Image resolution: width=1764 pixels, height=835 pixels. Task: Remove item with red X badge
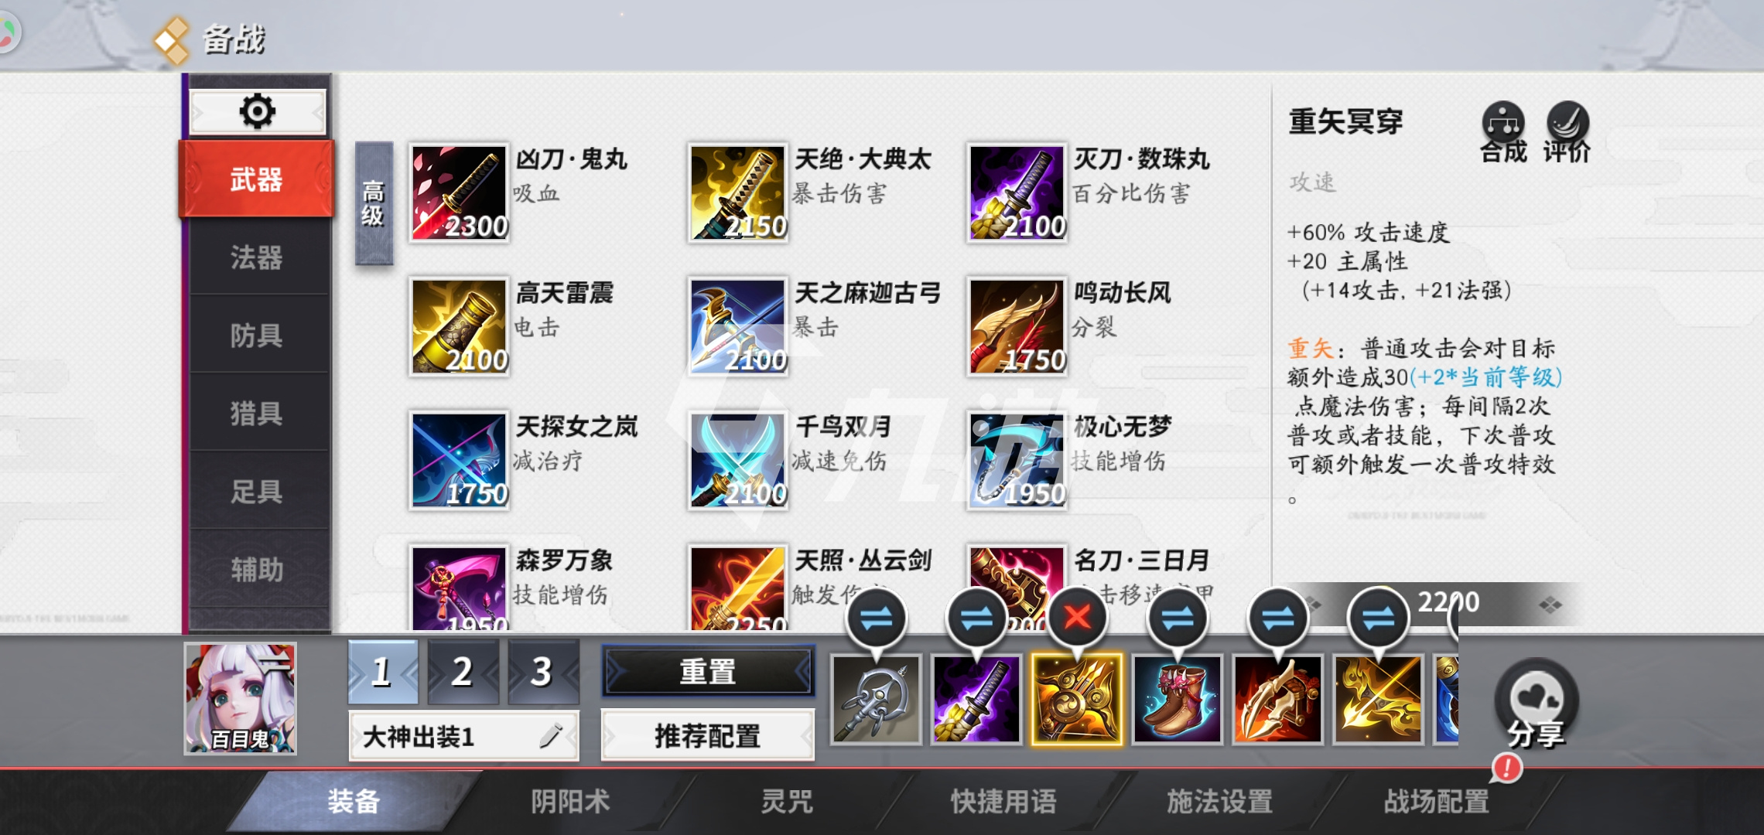tap(1076, 618)
